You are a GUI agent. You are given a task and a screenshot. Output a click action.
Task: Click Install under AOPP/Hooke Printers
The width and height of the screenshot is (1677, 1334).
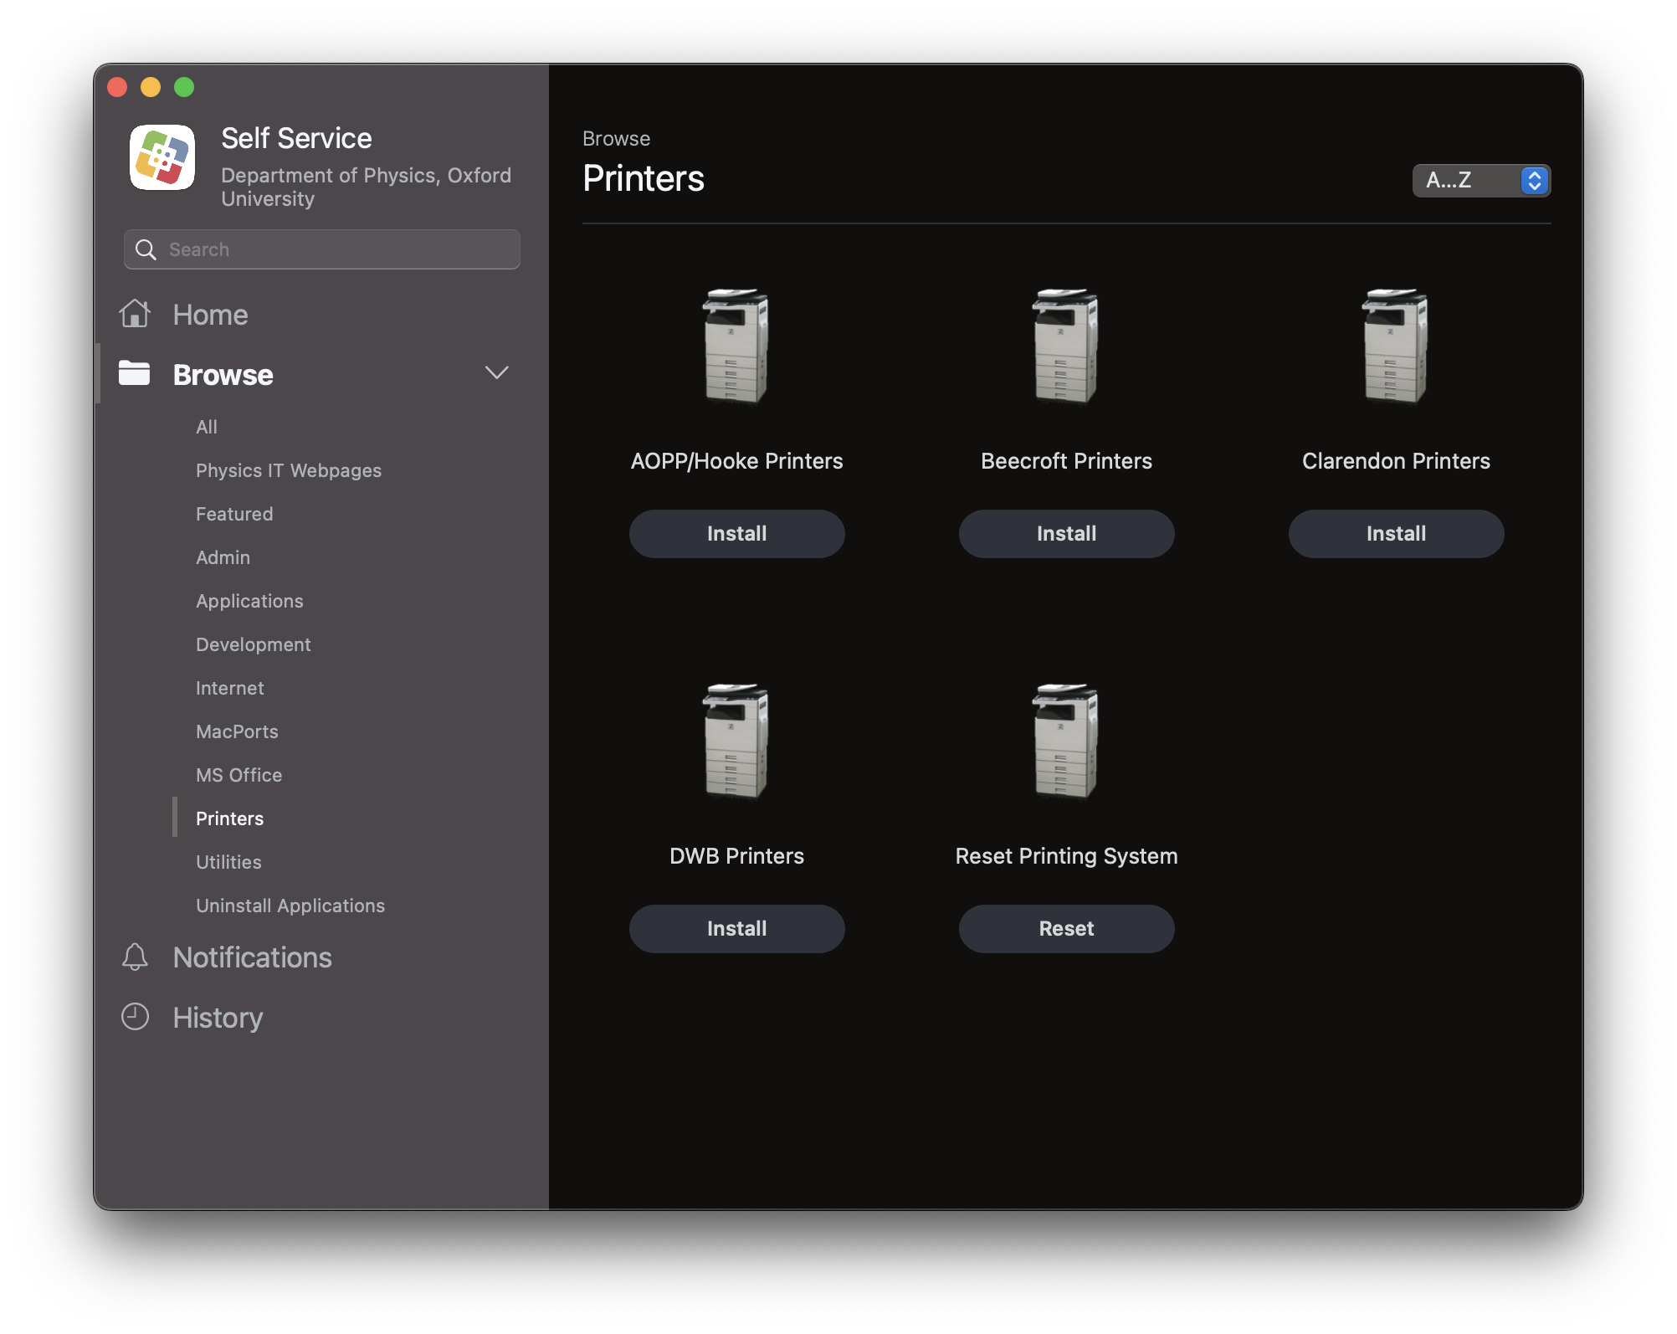tap(736, 534)
